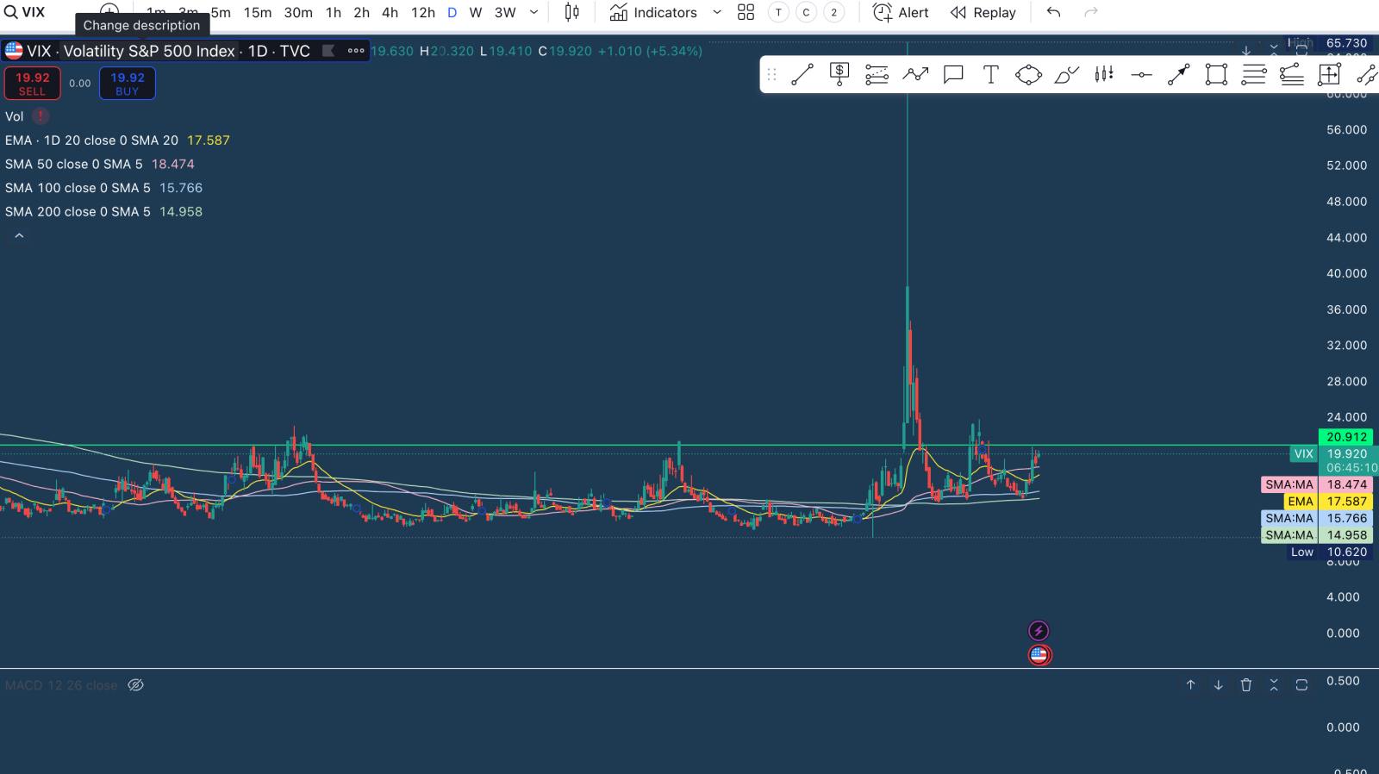Expand the timeframe interval dropdown
The image size is (1379, 774).
point(534,12)
